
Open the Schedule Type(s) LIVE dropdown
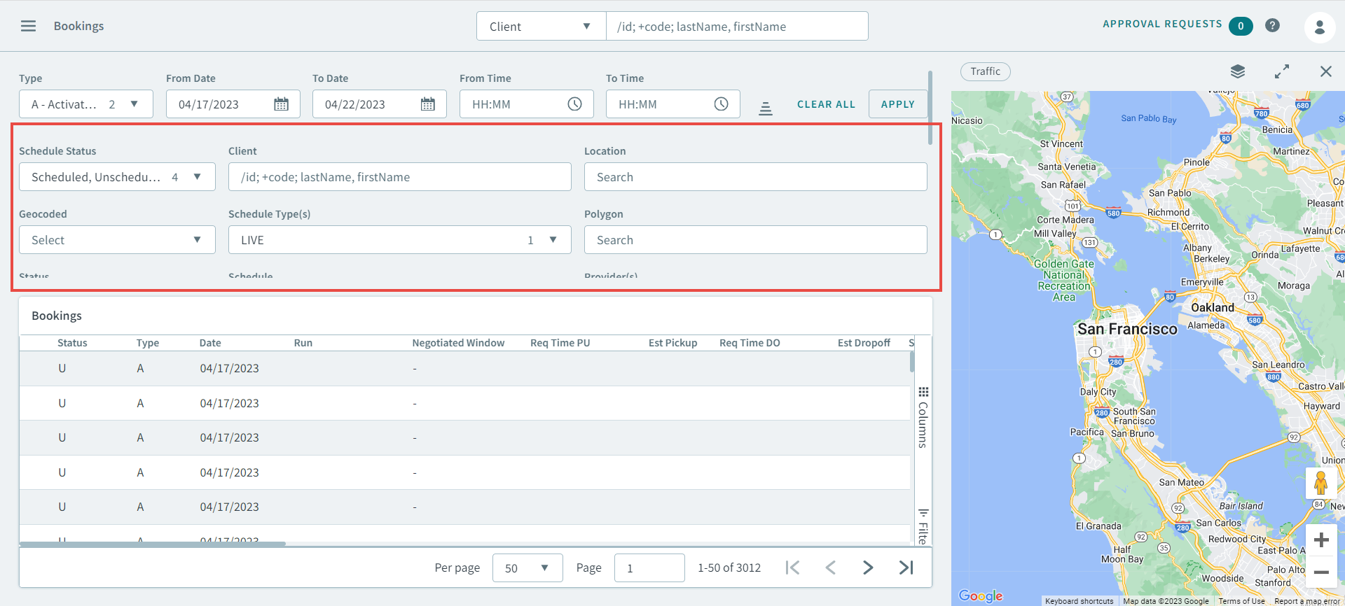coord(399,240)
